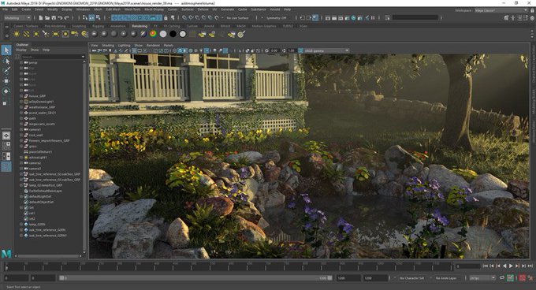536x290 pixels.
Task: Open the Render Settings icon
Action: 347,17
